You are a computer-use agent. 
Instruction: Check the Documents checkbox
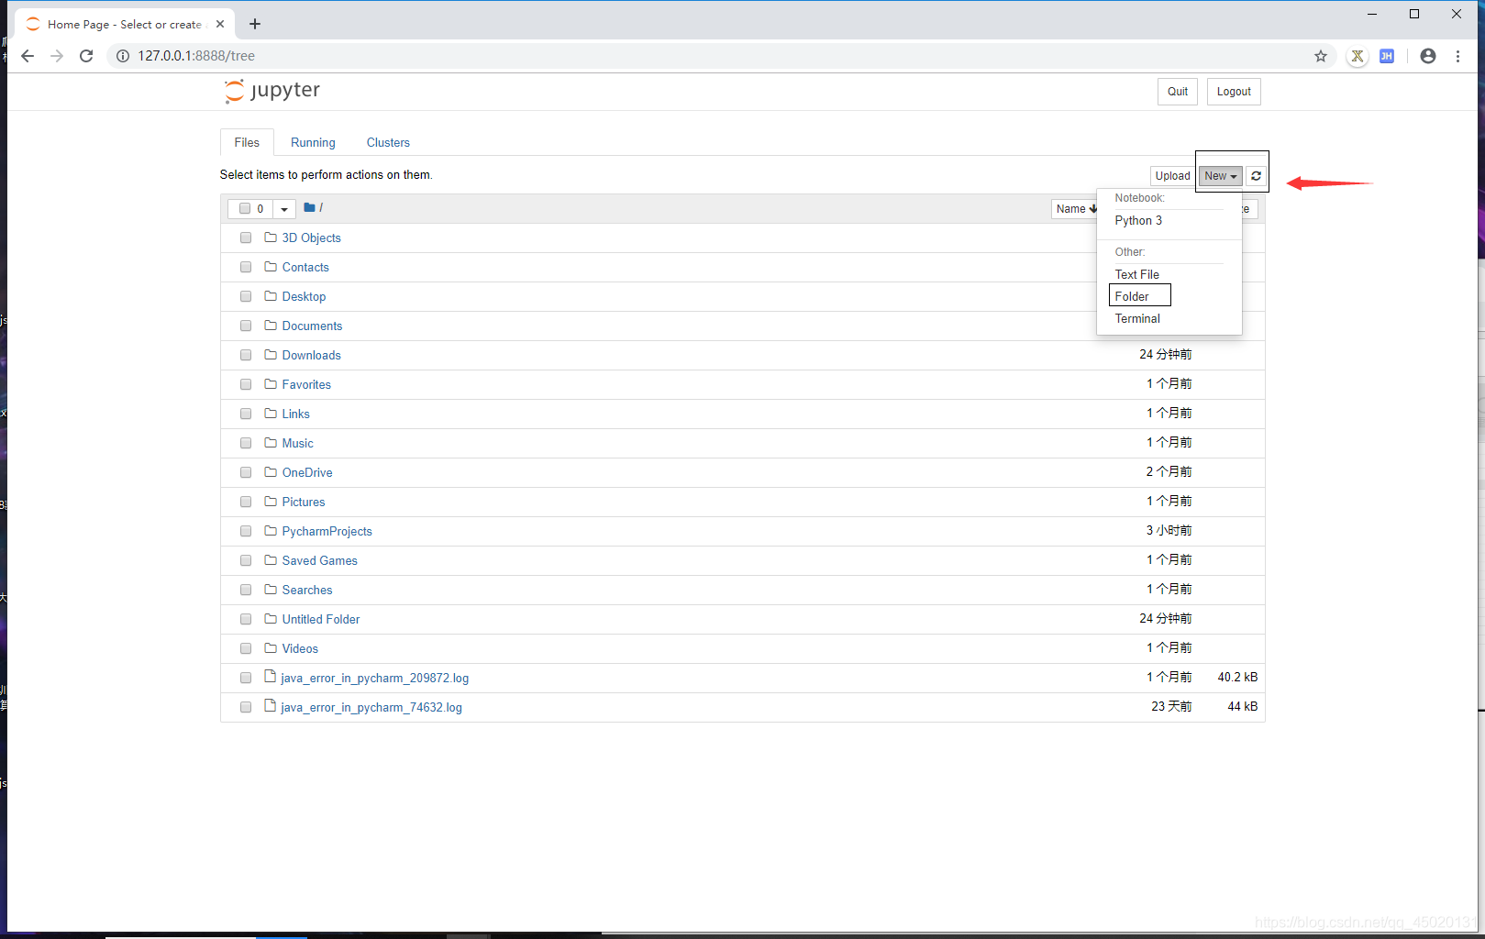point(246,326)
